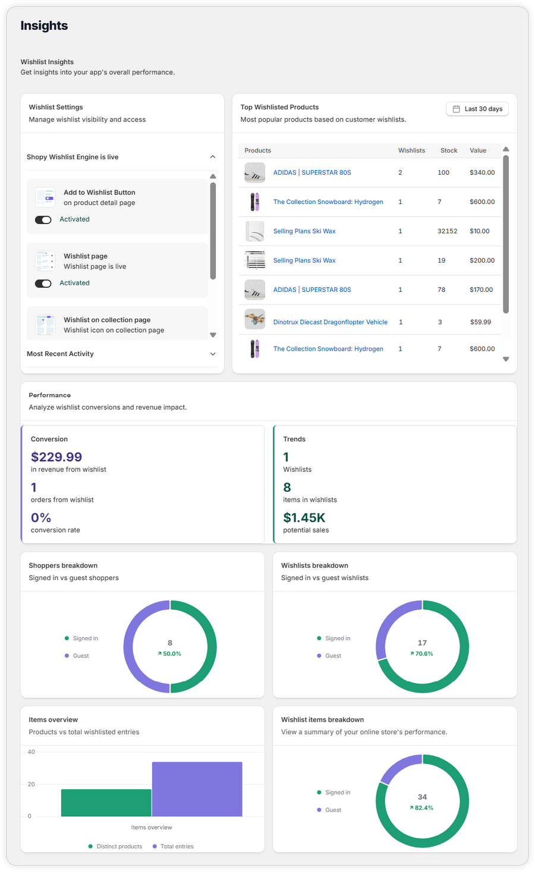Click 70.6% in Wishlists breakdown donut
The image size is (535, 872).
[x=421, y=653]
